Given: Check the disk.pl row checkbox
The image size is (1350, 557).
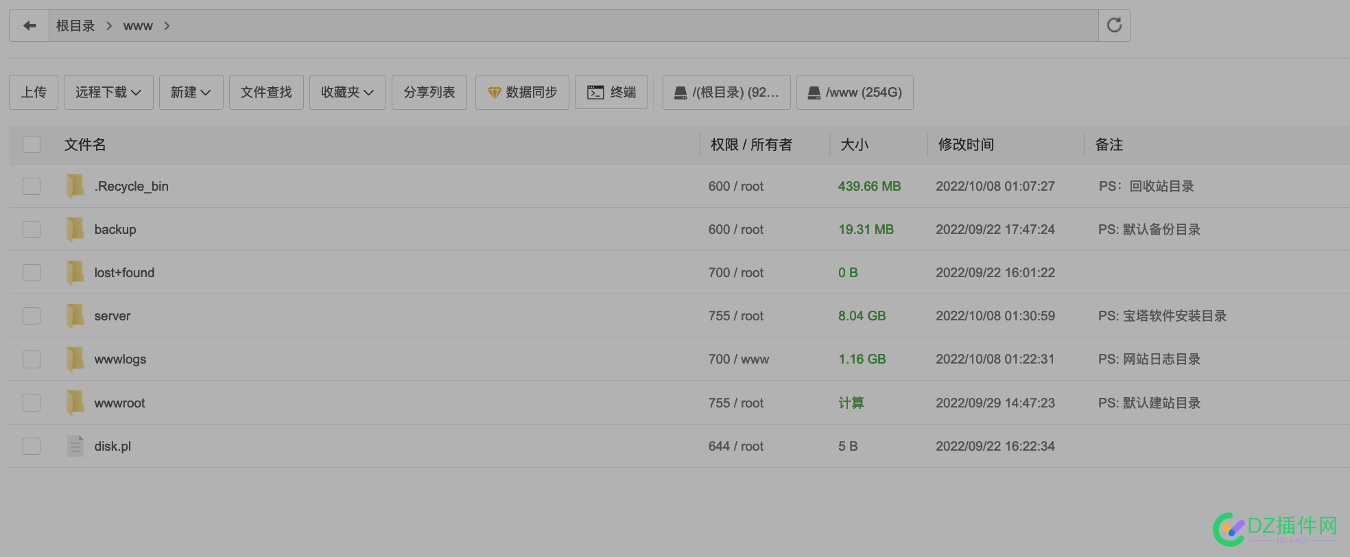Looking at the screenshot, I should click(x=32, y=446).
